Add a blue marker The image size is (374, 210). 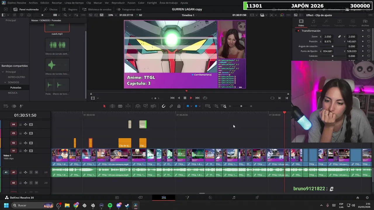tap(196, 106)
